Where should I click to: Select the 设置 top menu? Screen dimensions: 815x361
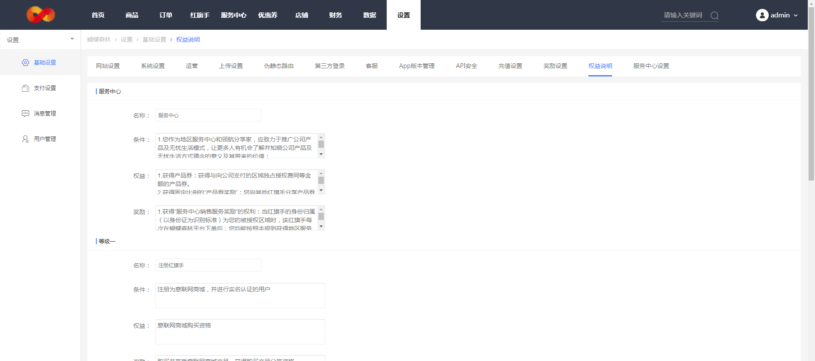pyautogui.click(x=404, y=15)
